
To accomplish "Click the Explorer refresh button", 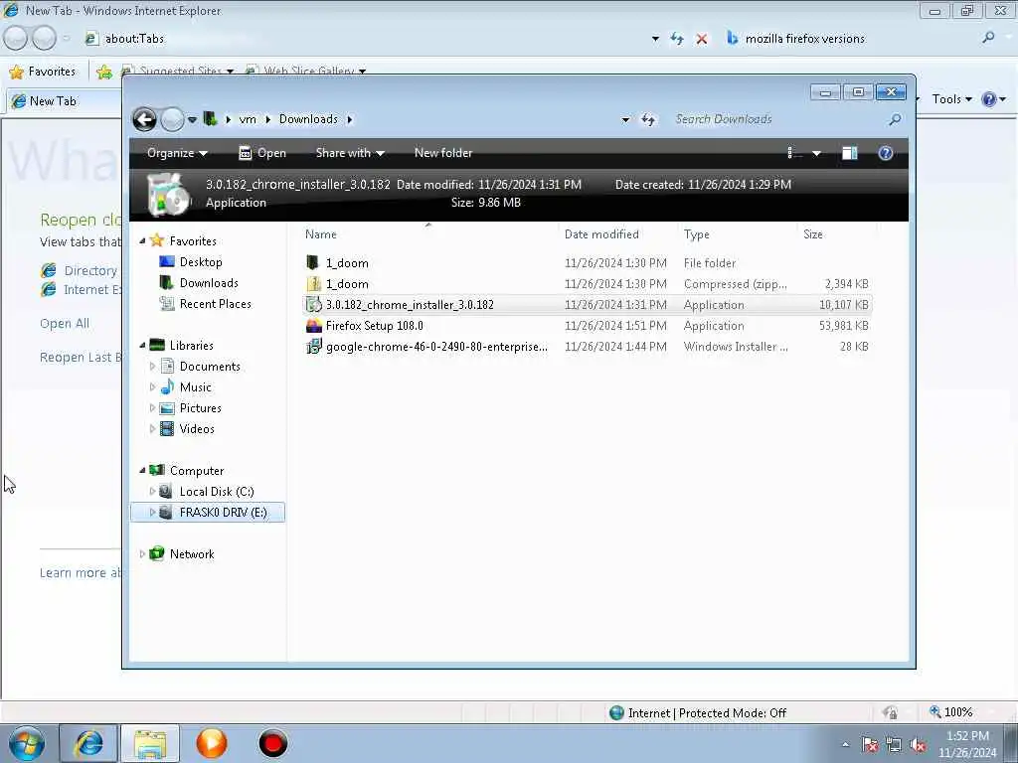I will 648,119.
